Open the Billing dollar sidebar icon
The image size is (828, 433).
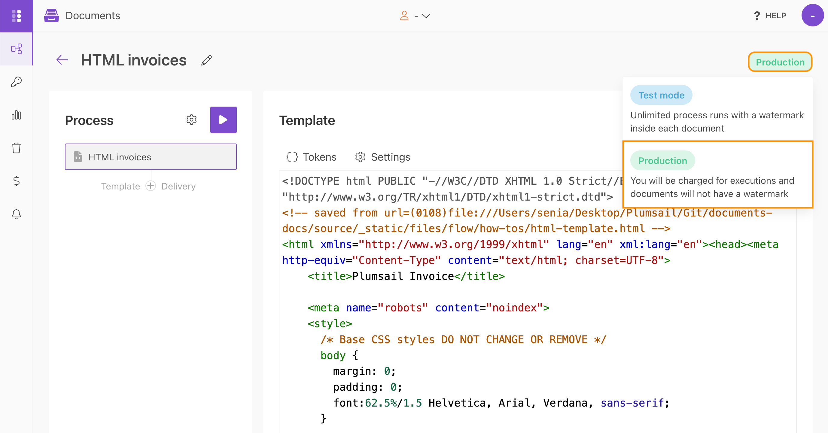[x=17, y=181]
